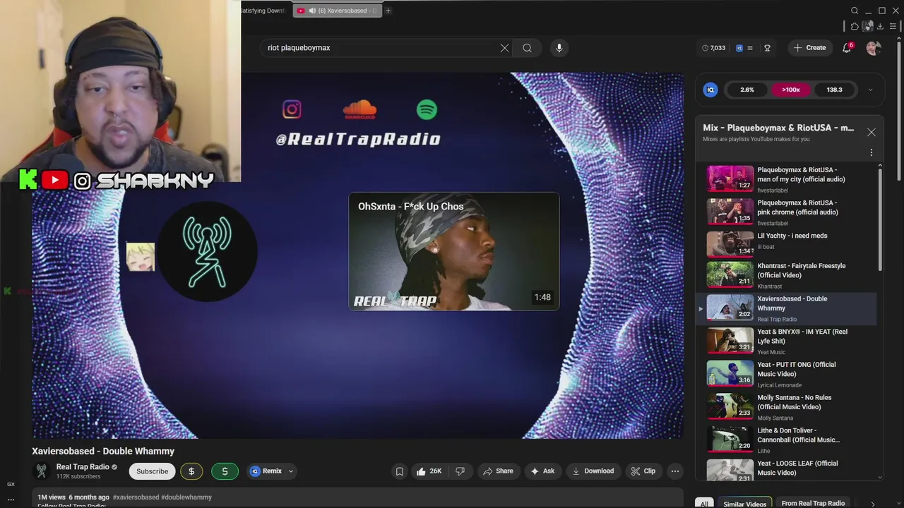The width and height of the screenshot is (904, 508).
Task: Open the browser extensions puzzle icon
Action: tap(855, 26)
